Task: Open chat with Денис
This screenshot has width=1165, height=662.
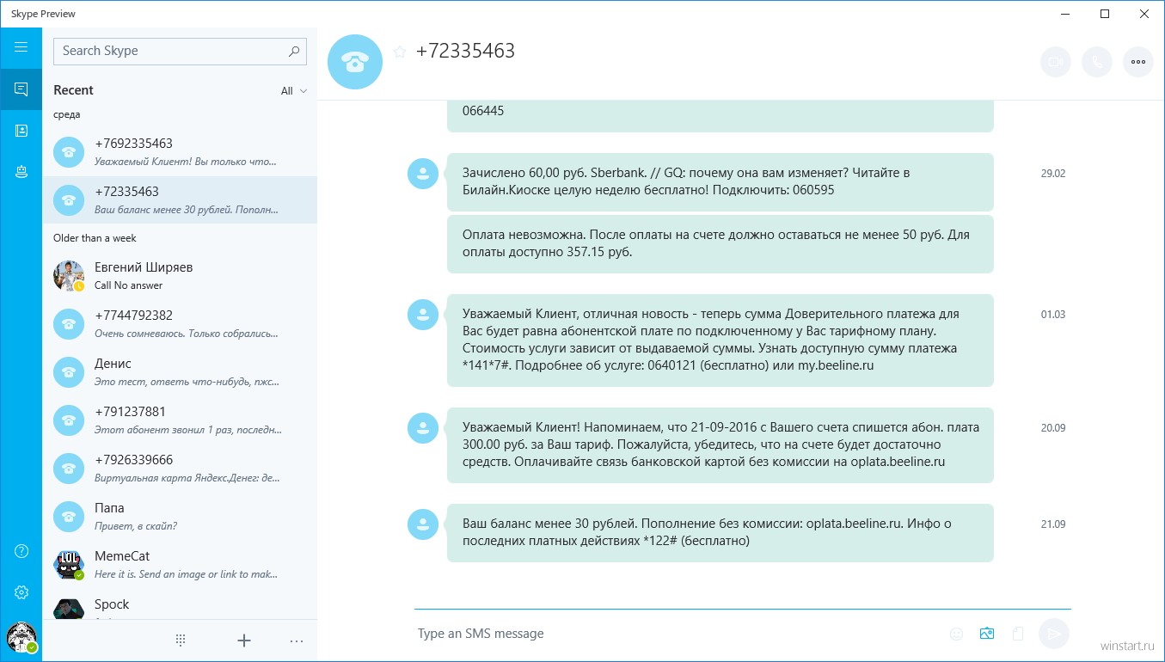Action: (x=180, y=372)
